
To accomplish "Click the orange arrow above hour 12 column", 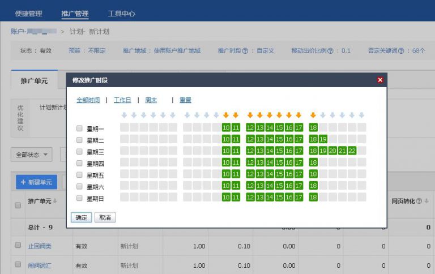I will click(250, 115).
